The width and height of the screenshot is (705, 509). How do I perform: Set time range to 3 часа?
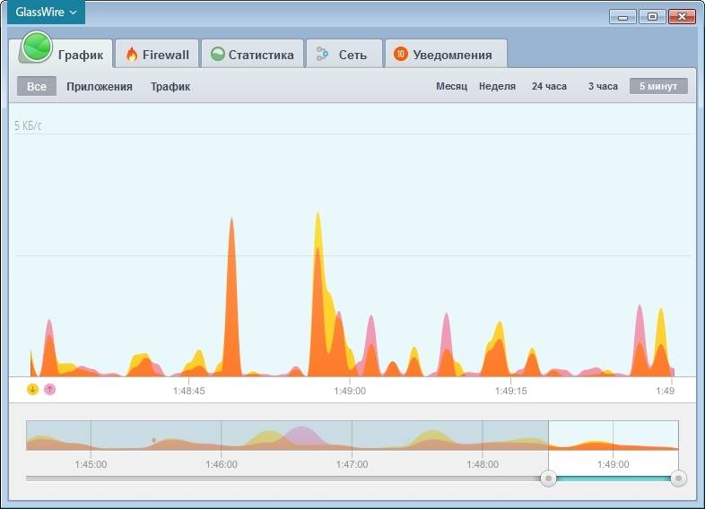pyautogui.click(x=603, y=86)
